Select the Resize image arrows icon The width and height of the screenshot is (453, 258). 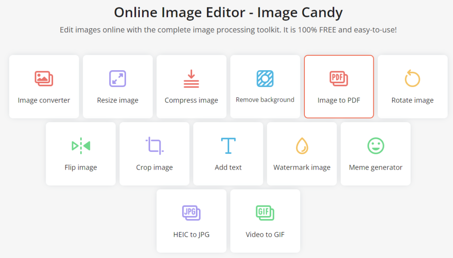[x=118, y=79]
